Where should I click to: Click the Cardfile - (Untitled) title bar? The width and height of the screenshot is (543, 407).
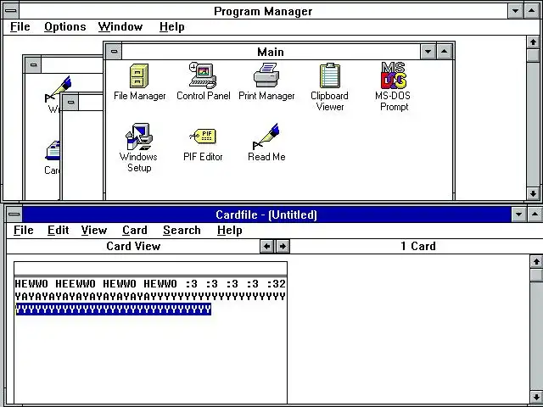(x=266, y=215)
